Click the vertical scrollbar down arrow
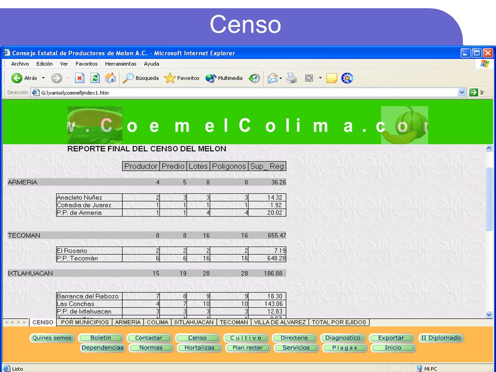496x372 pixels. point(489,315)
